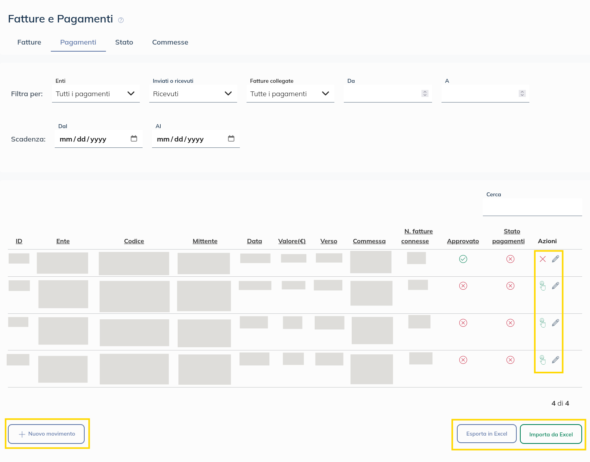590x462 pixels.
Task: Edit the first row with the pencil icon
Action: 555,259
